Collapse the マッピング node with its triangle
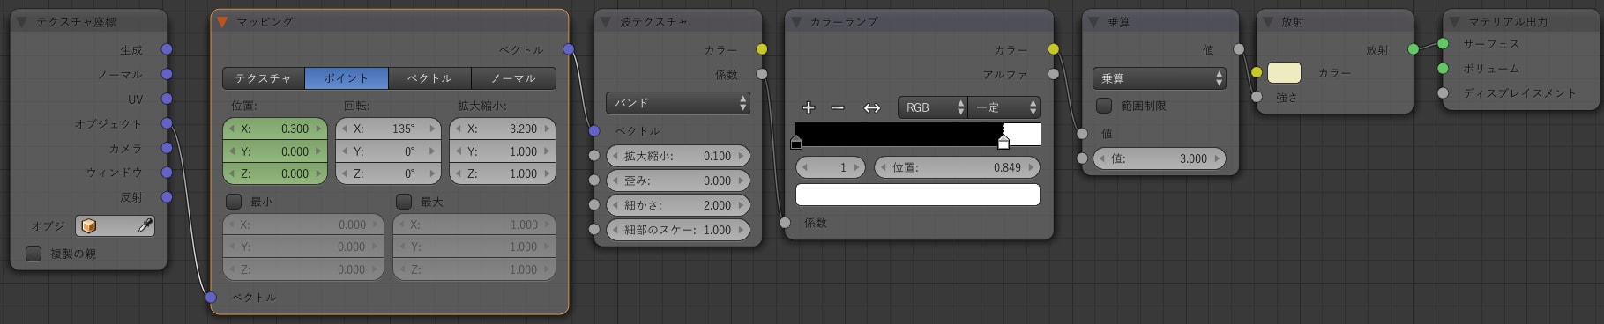Viewport: 1604px width, 324px height. click(x=222, y=21)
